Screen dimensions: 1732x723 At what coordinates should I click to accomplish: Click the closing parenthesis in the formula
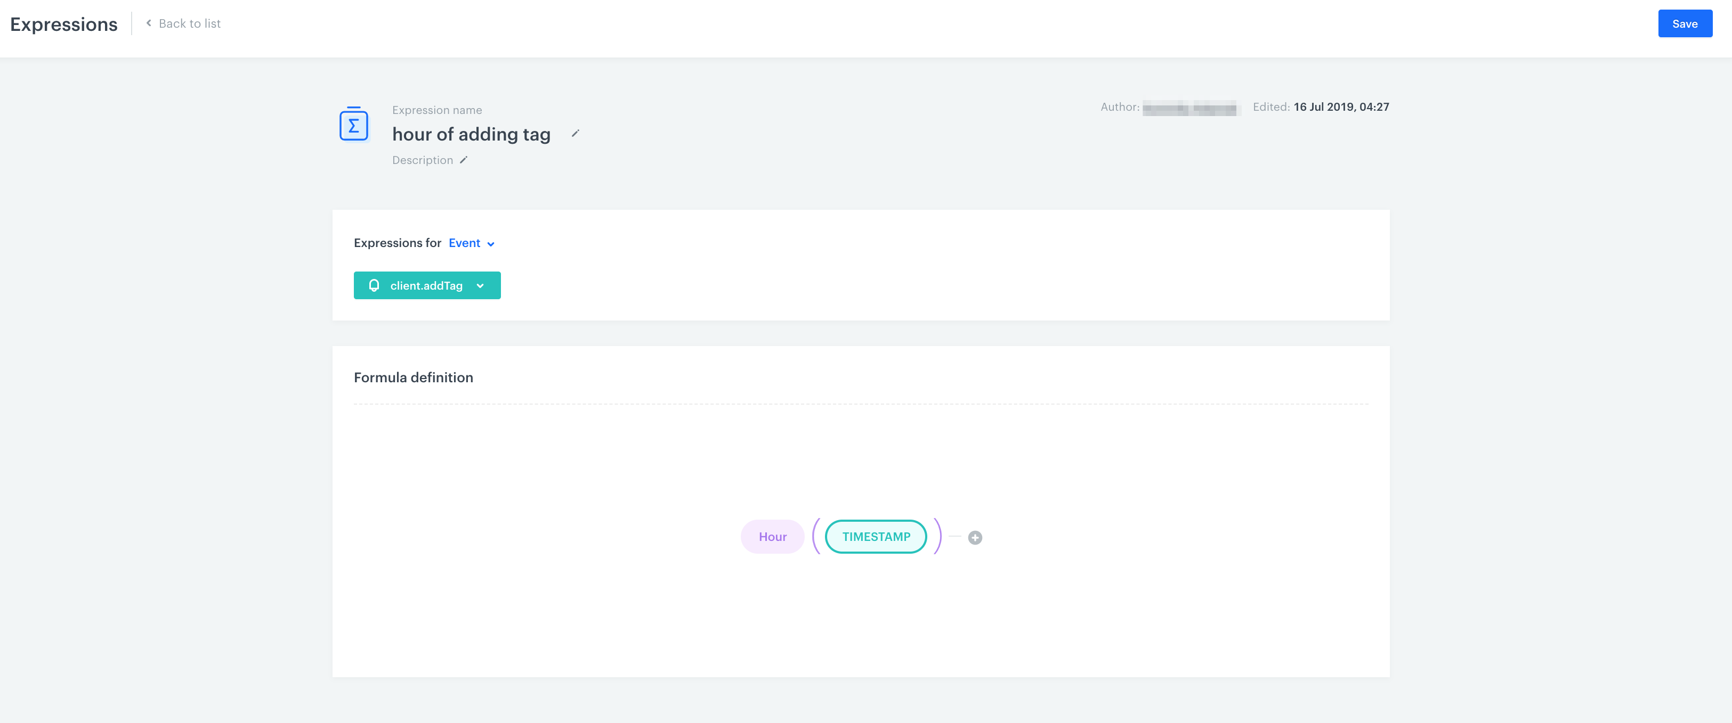(x=936, y=536)
